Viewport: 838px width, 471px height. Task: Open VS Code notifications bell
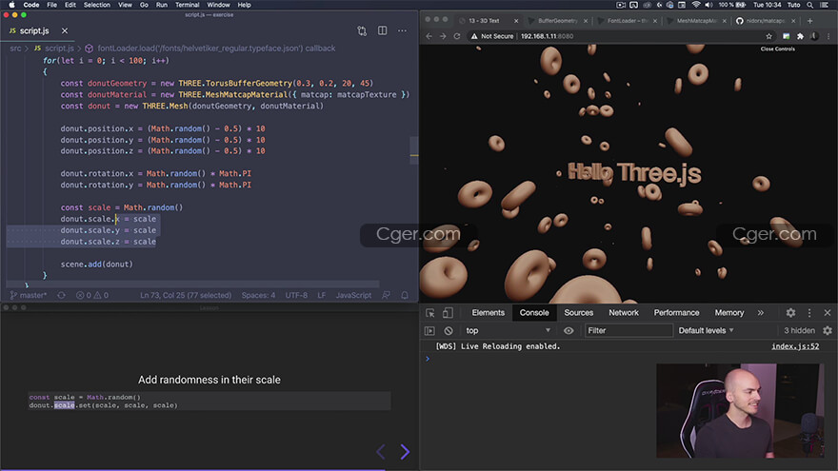(x=405, y=295)
